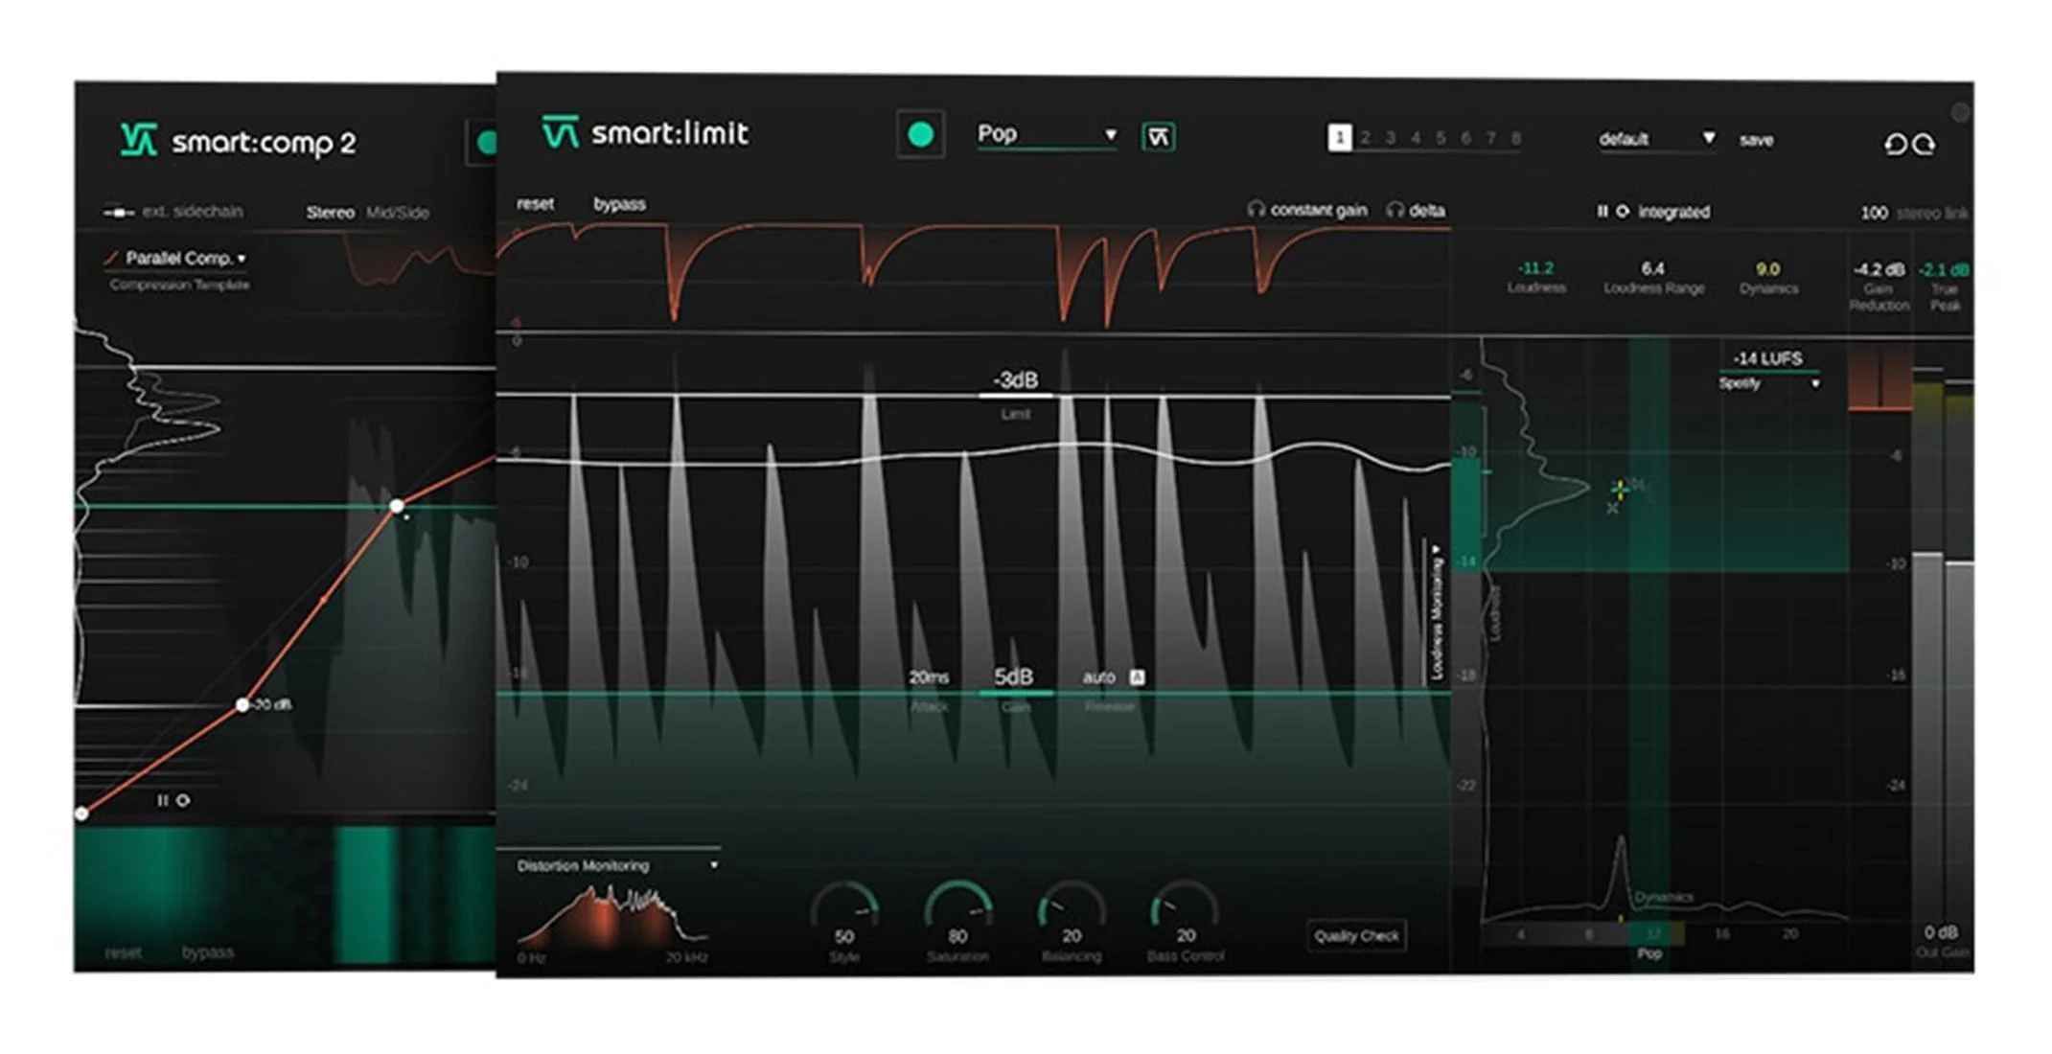Click save preset in smart:limit
Screen dimensions: 2052x1054
pyautogui.click(x=1756, y=140)
